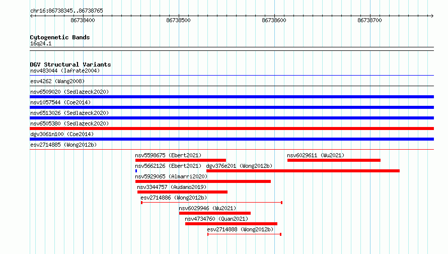Viewport: 448px width, 254px height.
Task: Click the small blue nsv5662126 marker
Action: pos(136,171)
